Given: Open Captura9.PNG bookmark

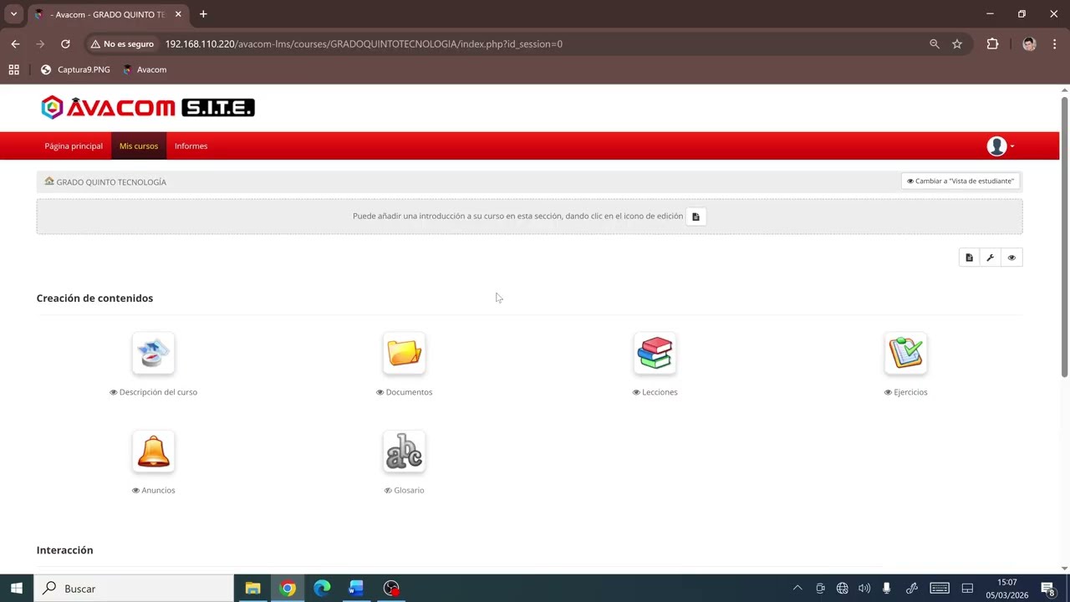Looking at the screenshot, I should coord(75,69).
